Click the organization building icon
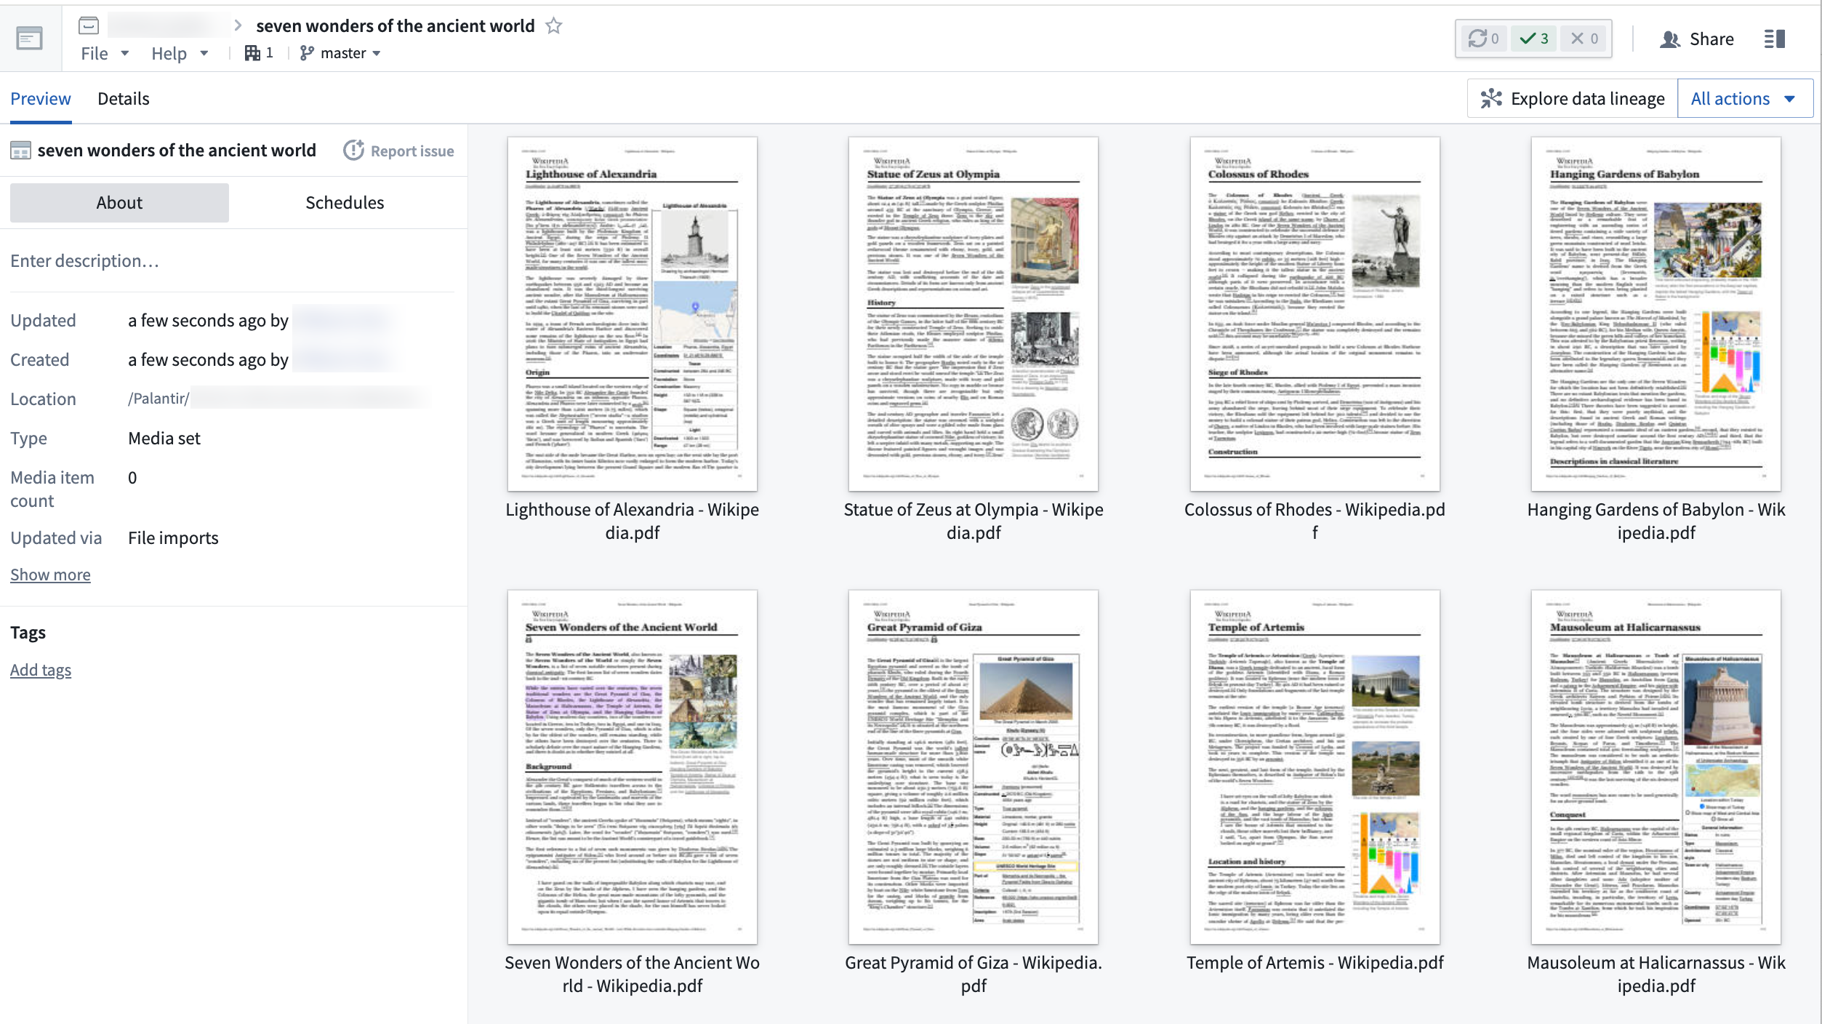Image resolution: width=1822 pixels, height=1024 pixels. 252,53
